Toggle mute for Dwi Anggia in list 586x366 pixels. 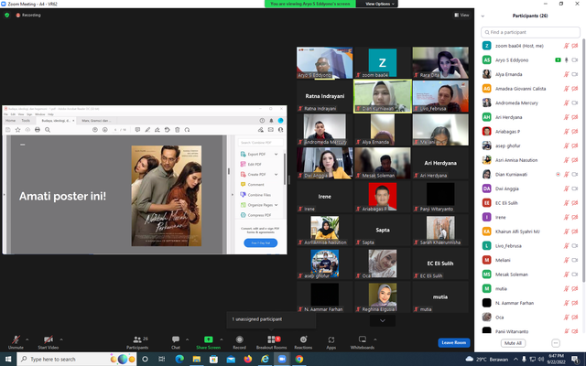pyautogui.click(x=567, y=188)
